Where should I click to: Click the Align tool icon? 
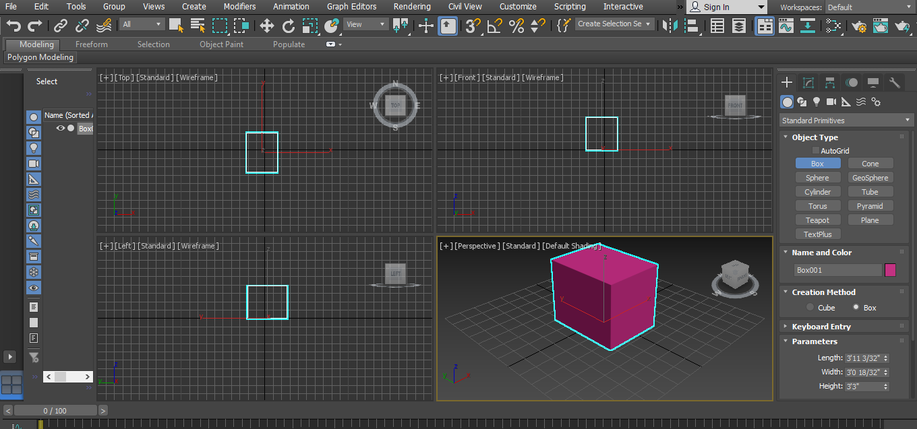[691, 26]
